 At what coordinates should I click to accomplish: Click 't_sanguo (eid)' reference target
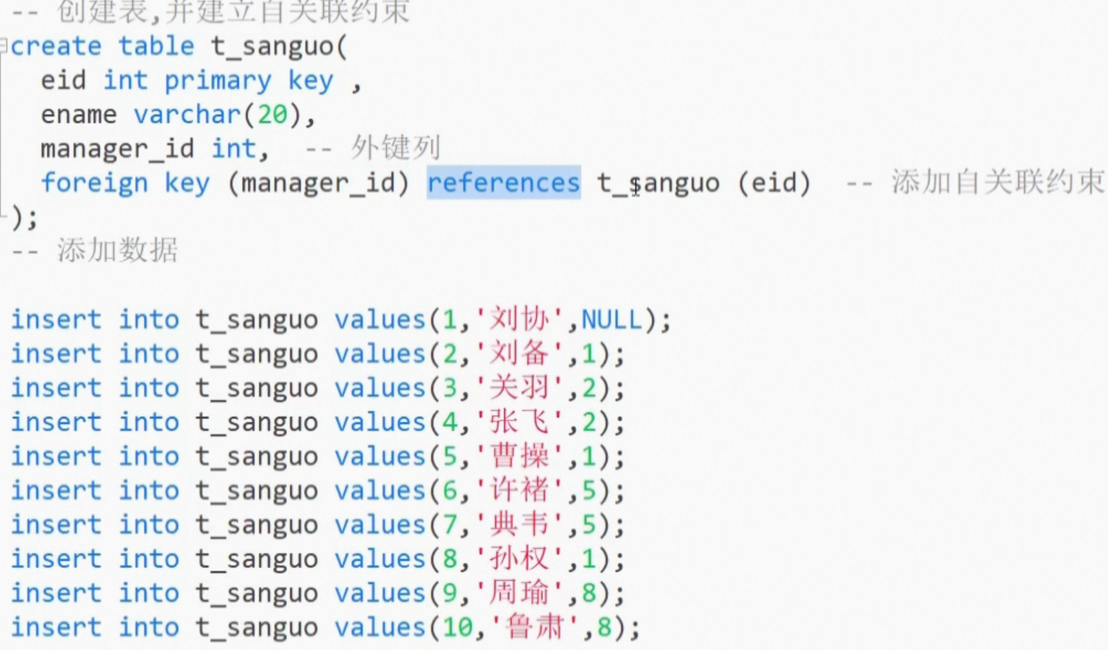coord(703,183)
